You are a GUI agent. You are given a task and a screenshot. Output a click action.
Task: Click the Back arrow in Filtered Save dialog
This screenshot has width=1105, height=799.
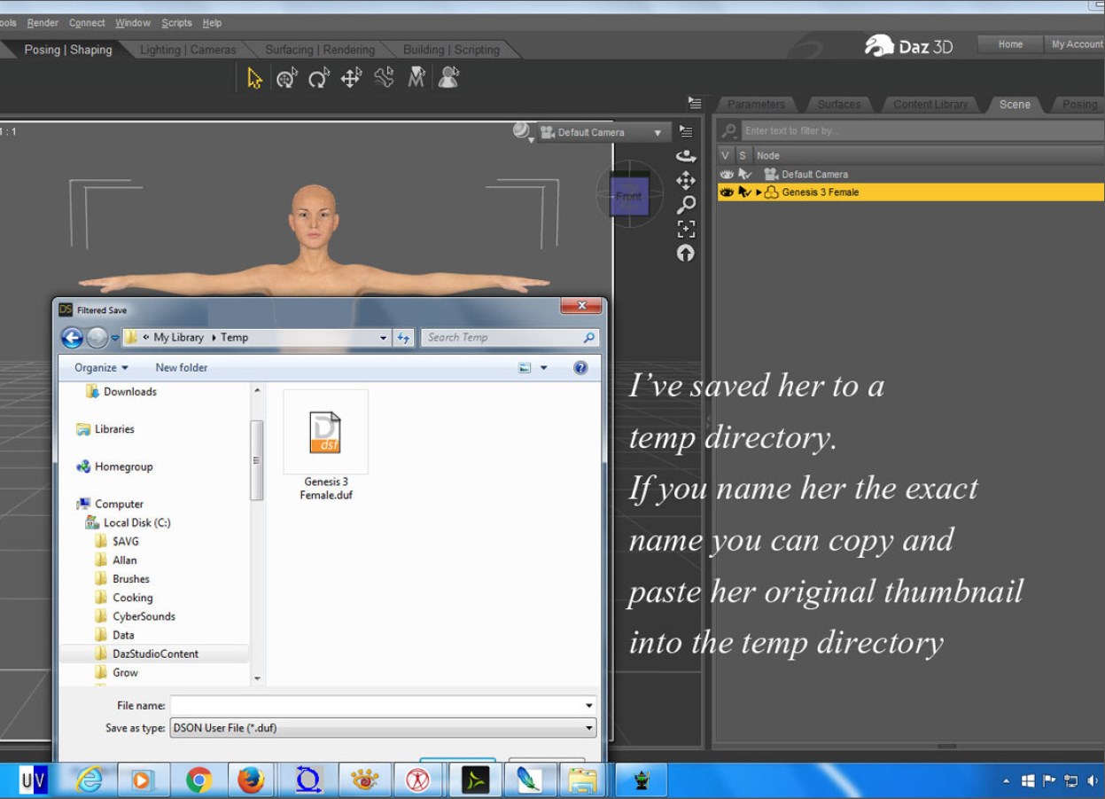coord(72,338)
